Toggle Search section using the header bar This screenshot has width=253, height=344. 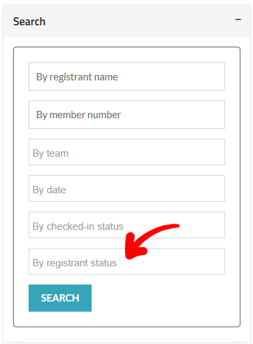127,21
